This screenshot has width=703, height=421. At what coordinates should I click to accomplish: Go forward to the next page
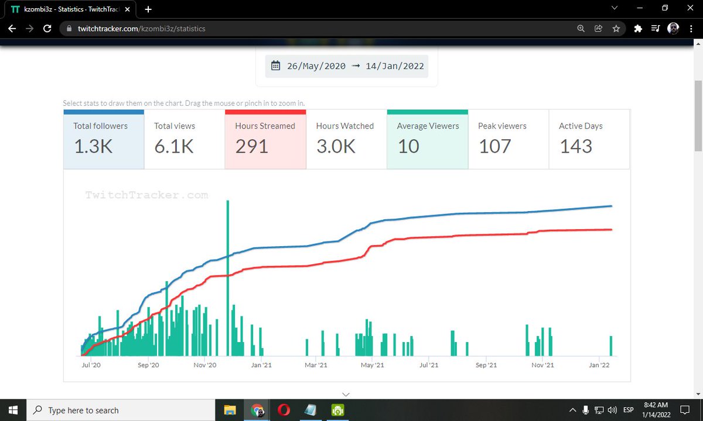click(29, 28)
